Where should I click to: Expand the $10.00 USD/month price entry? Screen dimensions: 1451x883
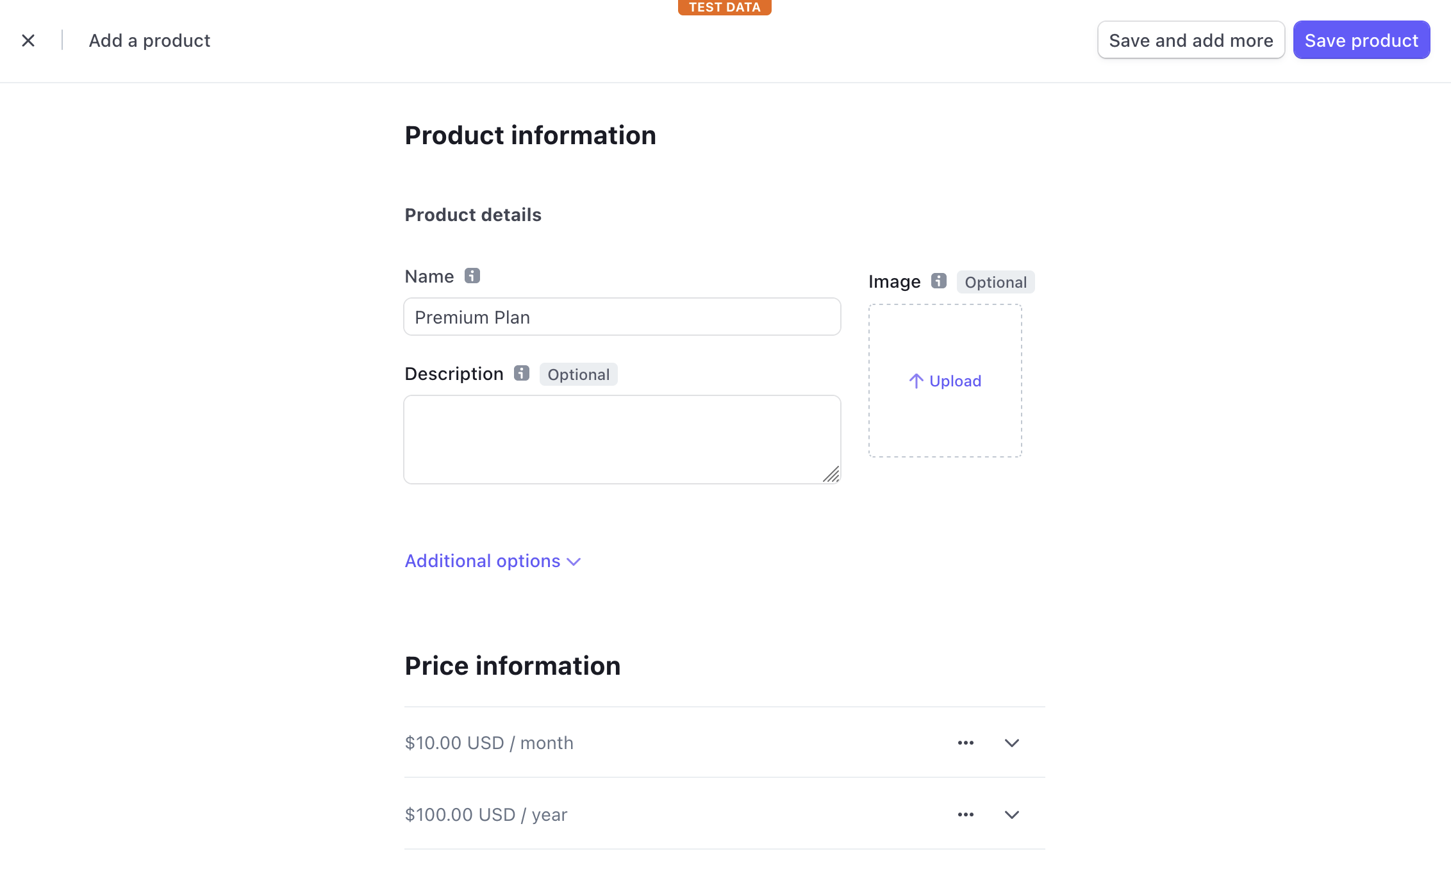pos(1013,742)
